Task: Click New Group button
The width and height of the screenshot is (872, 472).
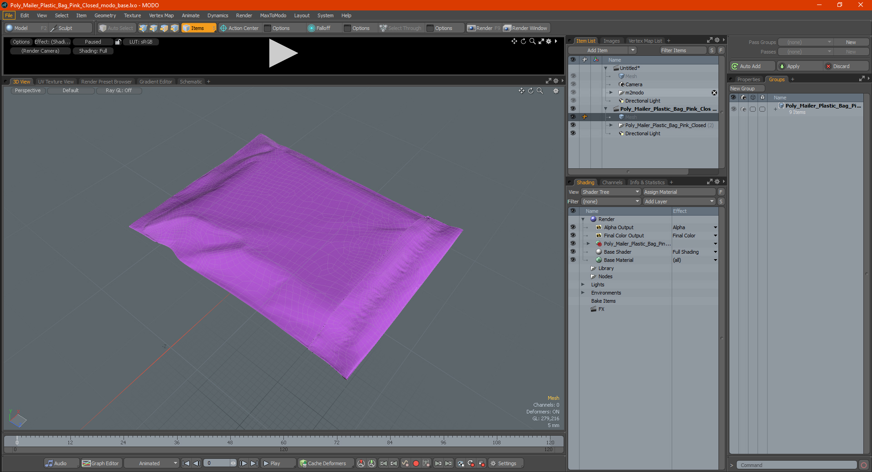Action: [747, 88]
